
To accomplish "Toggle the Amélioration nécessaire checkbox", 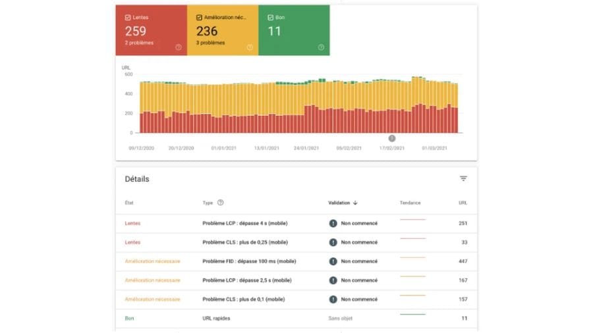I will pyautogui.click(x=199, y=17).
